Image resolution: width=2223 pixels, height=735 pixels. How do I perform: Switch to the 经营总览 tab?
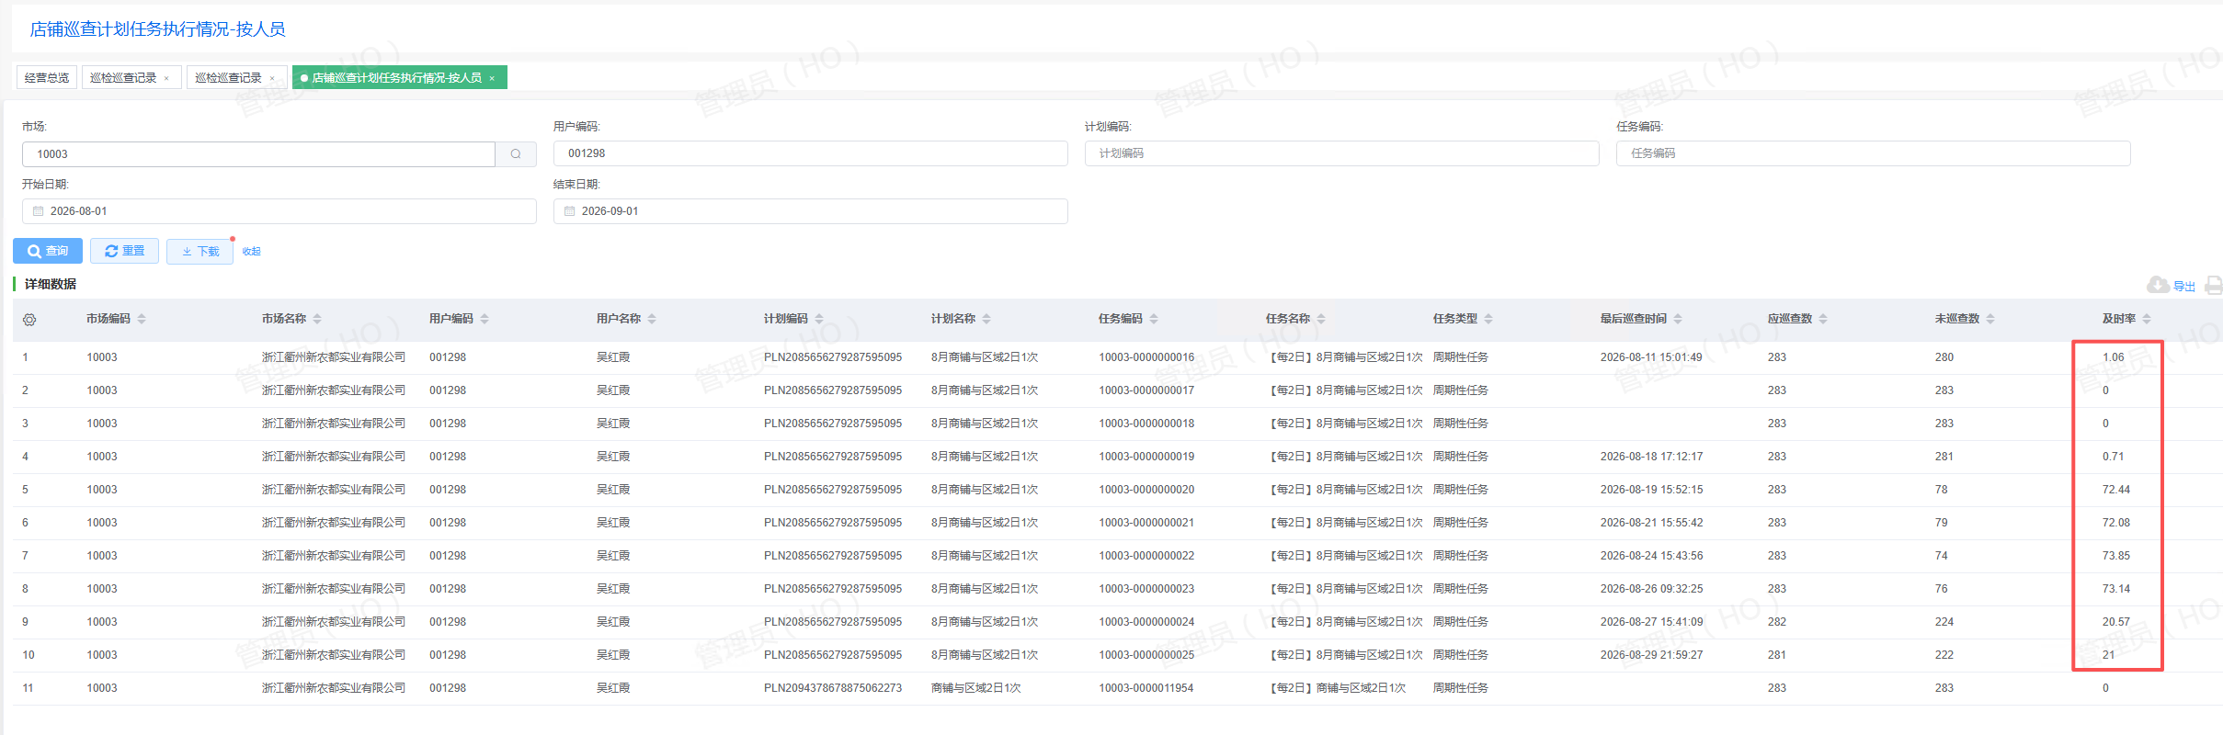tap(47, 78)
